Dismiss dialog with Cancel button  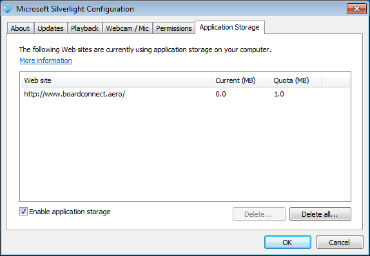(x=340, y=242)
